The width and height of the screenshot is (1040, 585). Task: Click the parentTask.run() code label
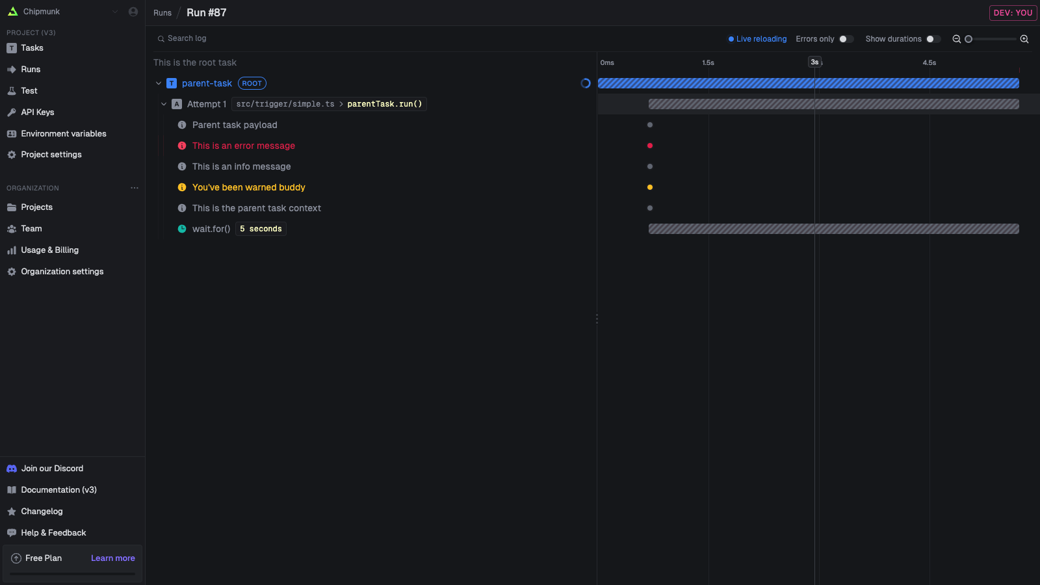(x=385, y=104)
